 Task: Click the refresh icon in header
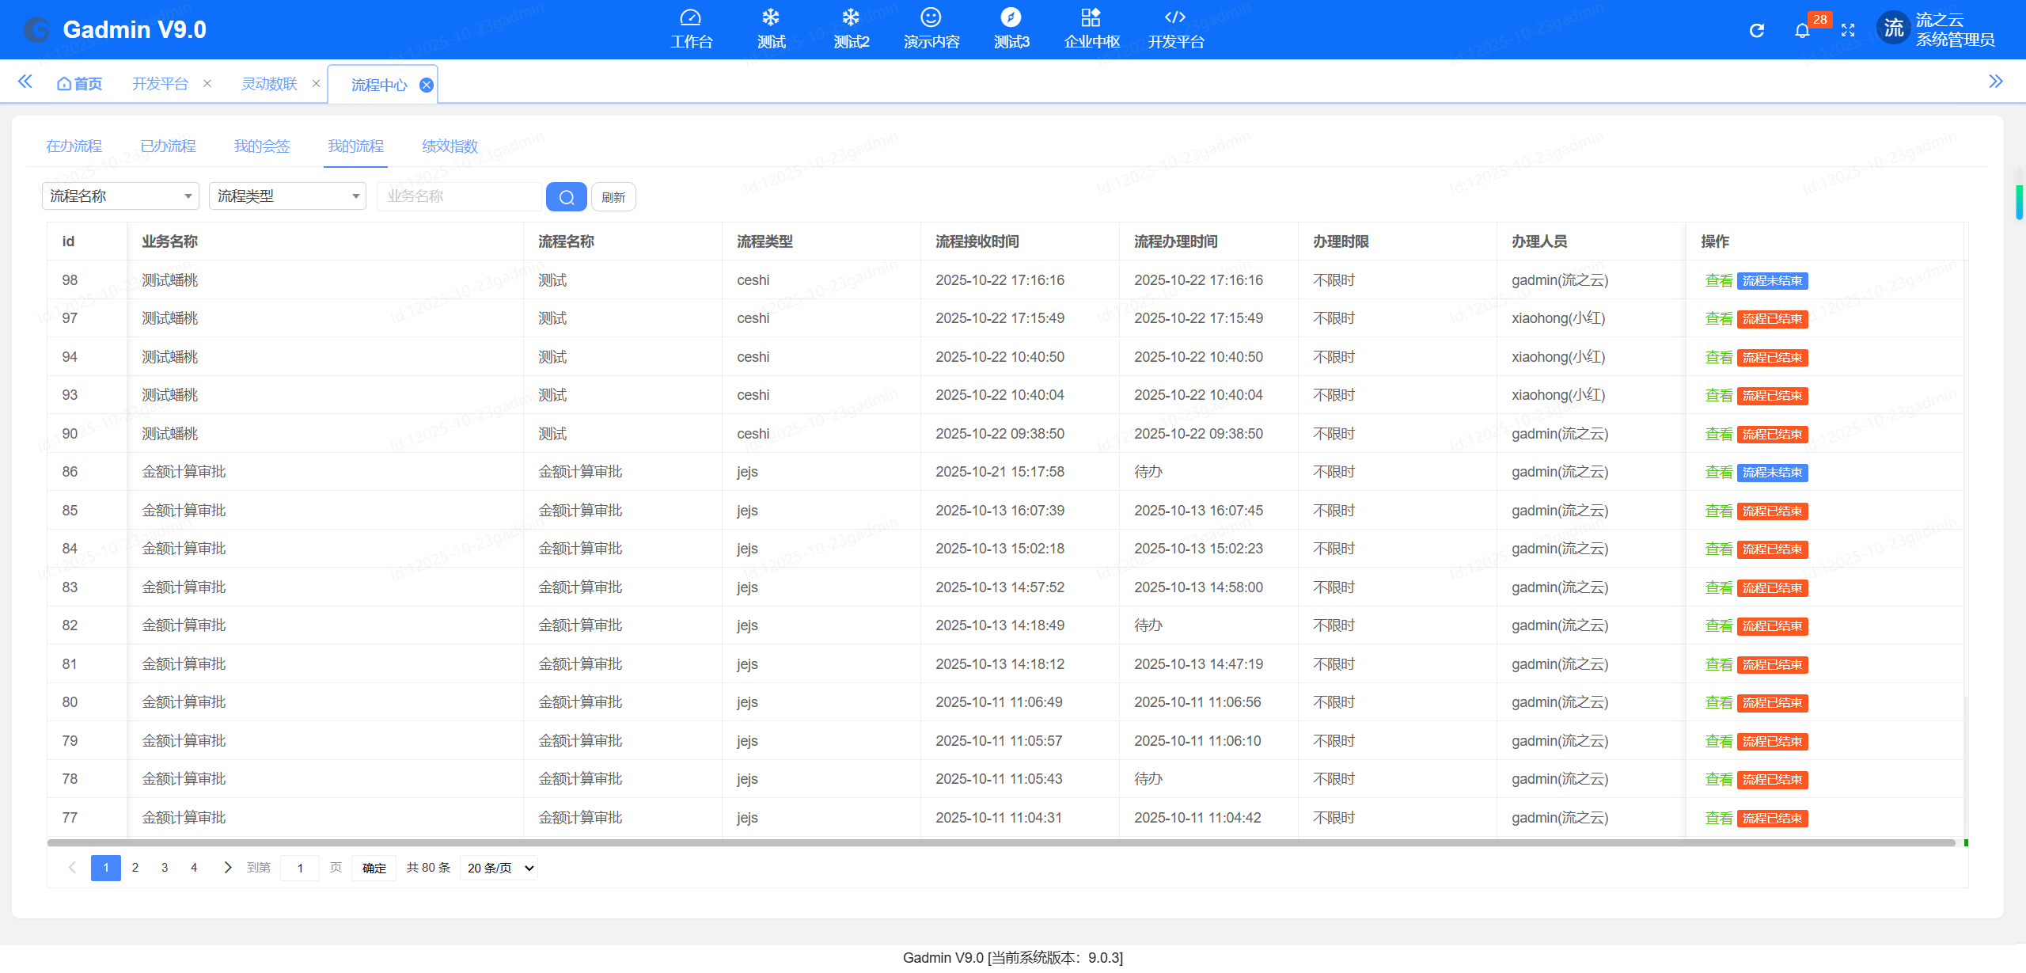[1756, 31]
